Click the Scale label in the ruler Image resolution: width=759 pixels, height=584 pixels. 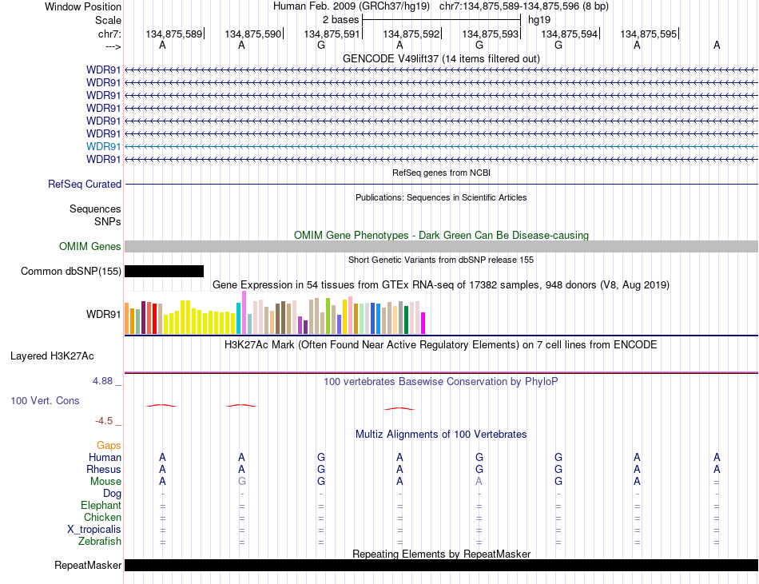point(108,19)
